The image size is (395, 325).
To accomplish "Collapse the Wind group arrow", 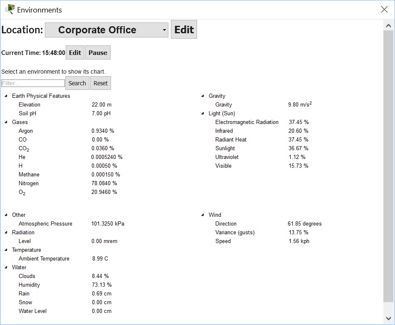I will tap(203, 215).
